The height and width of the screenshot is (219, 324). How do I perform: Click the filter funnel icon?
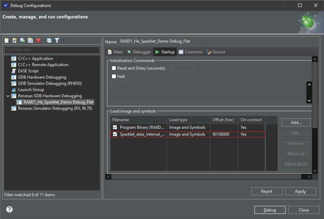57,40
